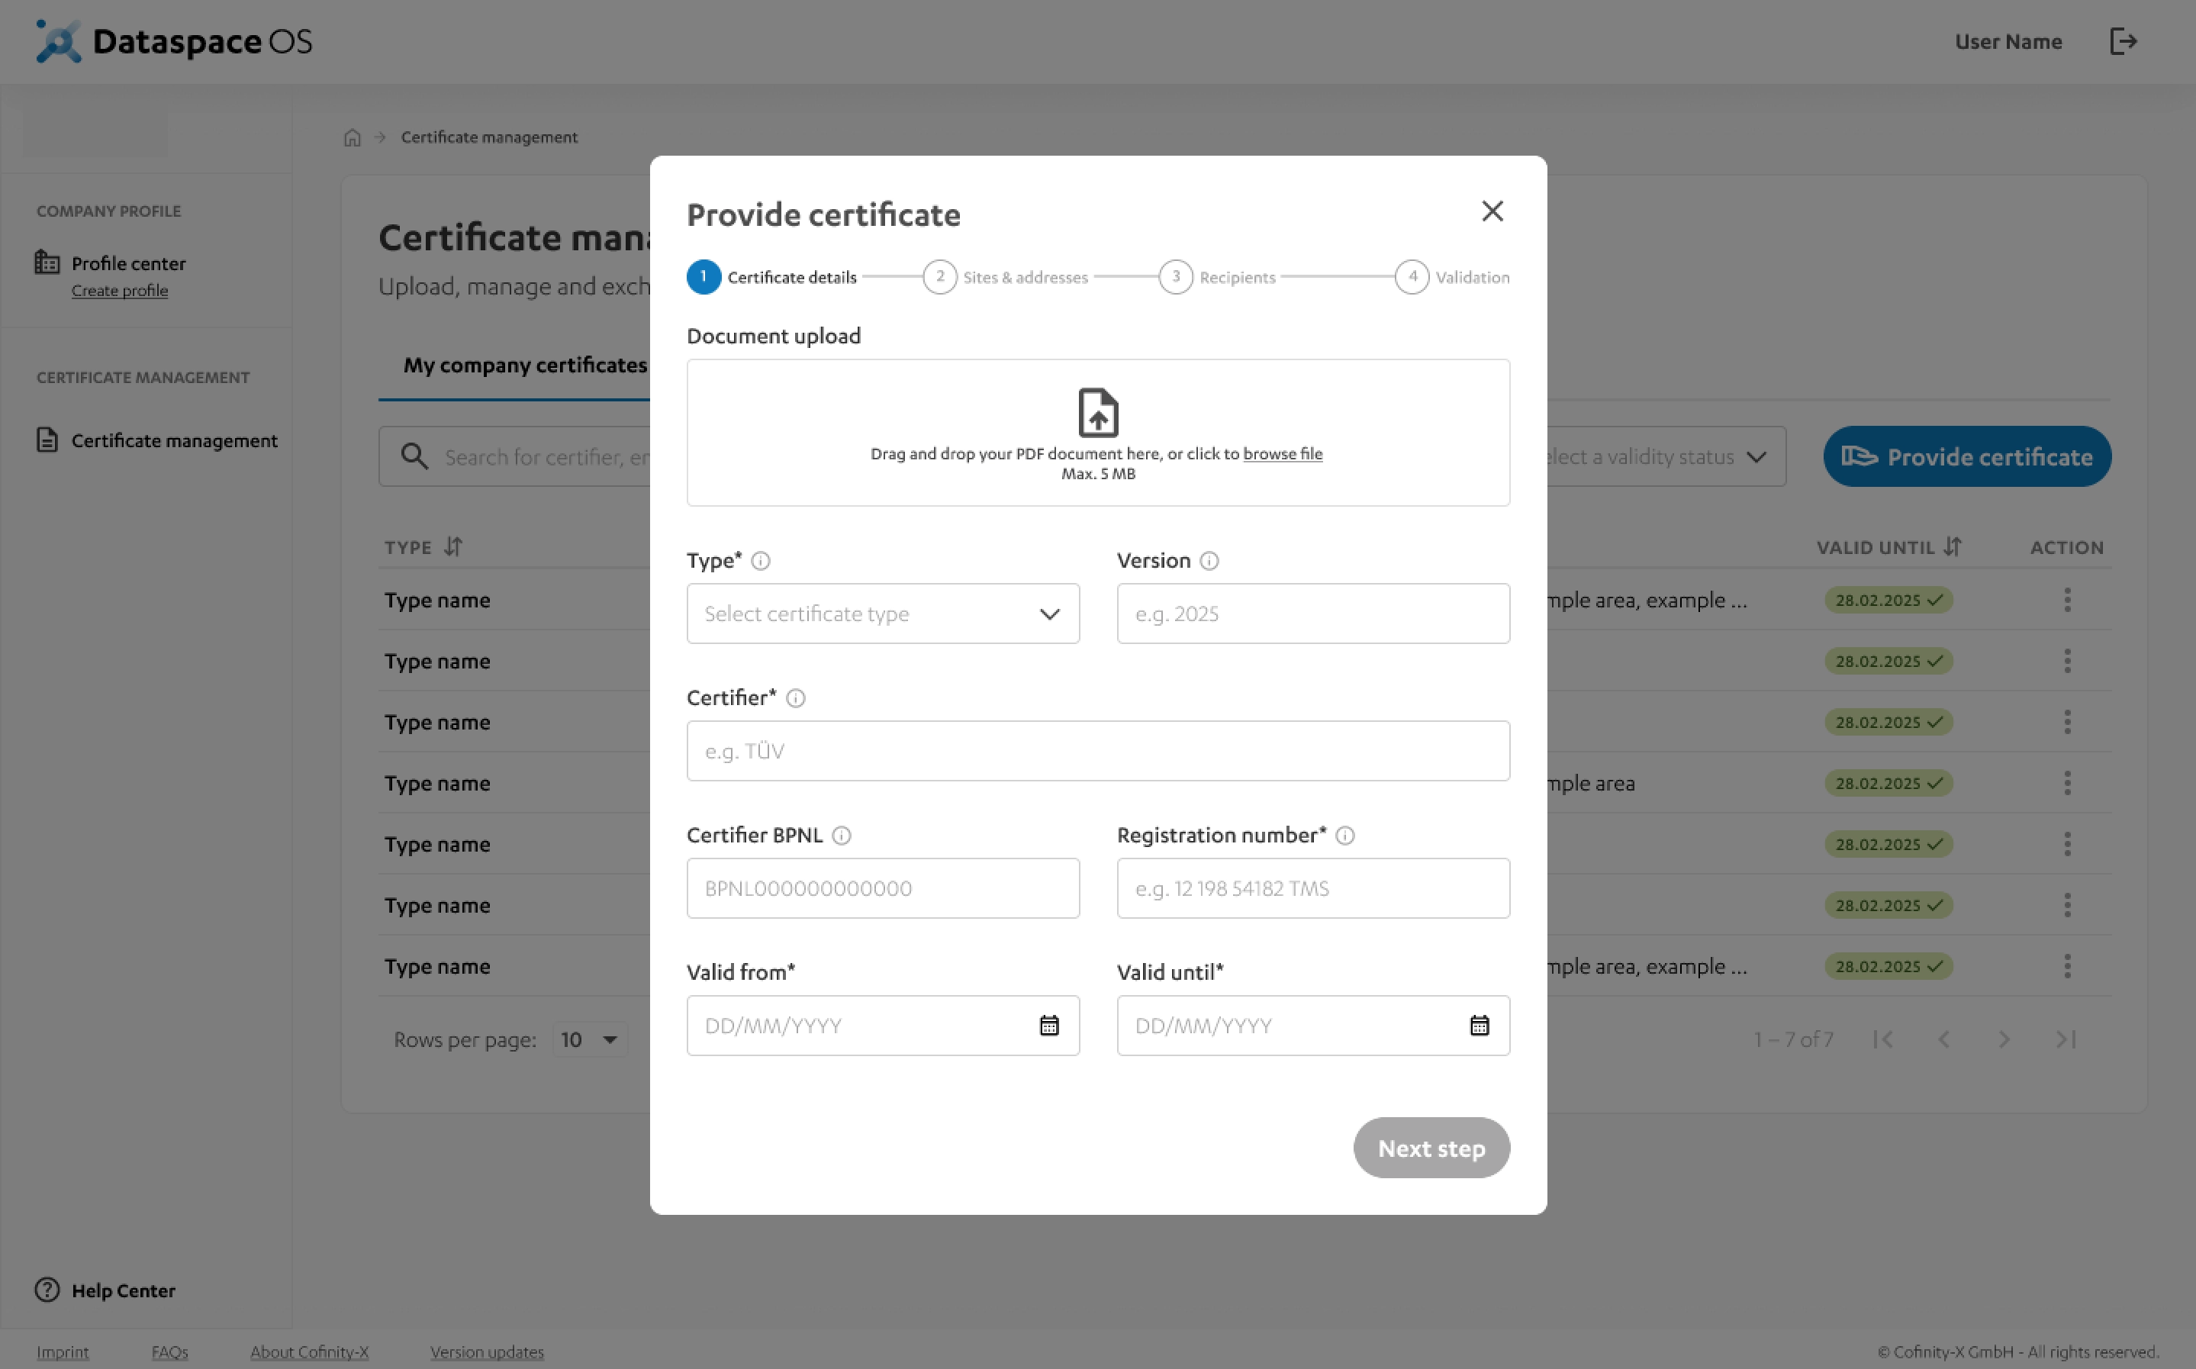
Task: Open Certificate management in the sidebar
Action: (x=174, y=441)
